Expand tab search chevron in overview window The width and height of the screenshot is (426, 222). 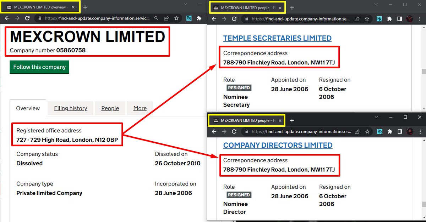pos(186,4)
